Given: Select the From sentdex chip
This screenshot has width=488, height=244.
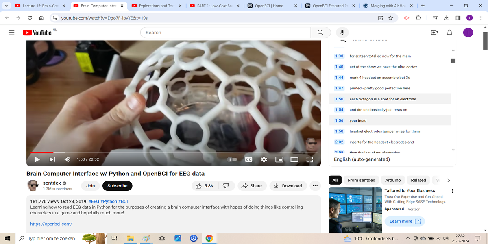Looking at the screenshot, I should [x=362, y=180].
